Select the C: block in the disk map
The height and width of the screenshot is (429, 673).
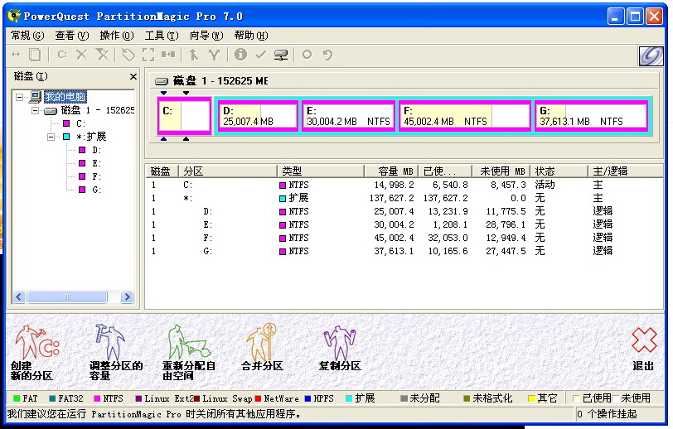184,116
